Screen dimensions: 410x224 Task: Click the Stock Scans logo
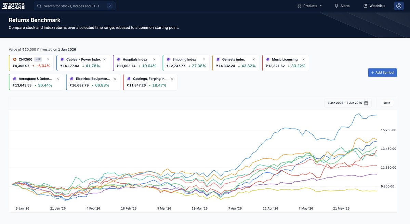click(x=13, y=6)
